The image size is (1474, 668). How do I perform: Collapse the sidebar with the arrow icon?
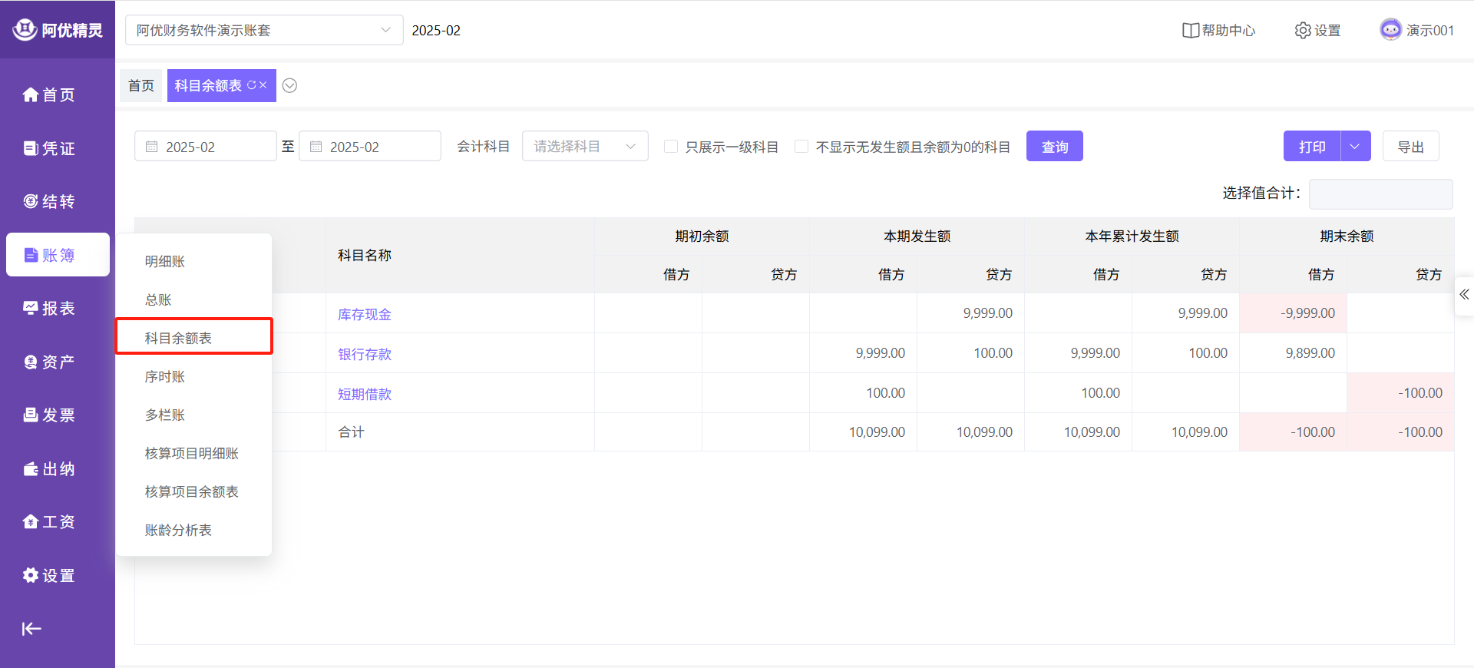click(31, 629)
